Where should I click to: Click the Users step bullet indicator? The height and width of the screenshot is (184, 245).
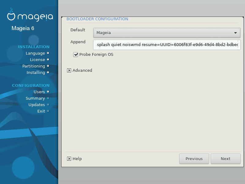pyautogui.click(x=48, y=92)
